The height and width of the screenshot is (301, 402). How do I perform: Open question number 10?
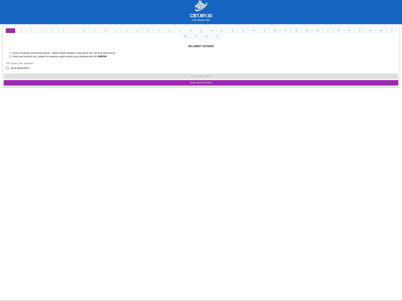[106, 31]
